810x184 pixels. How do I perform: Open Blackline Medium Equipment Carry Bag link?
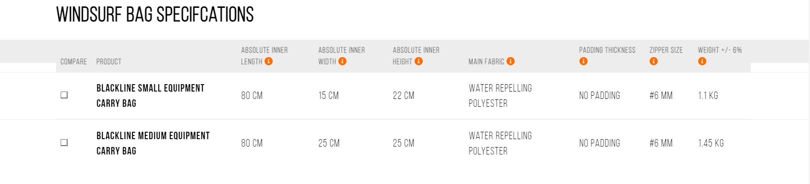coord(153,143)
